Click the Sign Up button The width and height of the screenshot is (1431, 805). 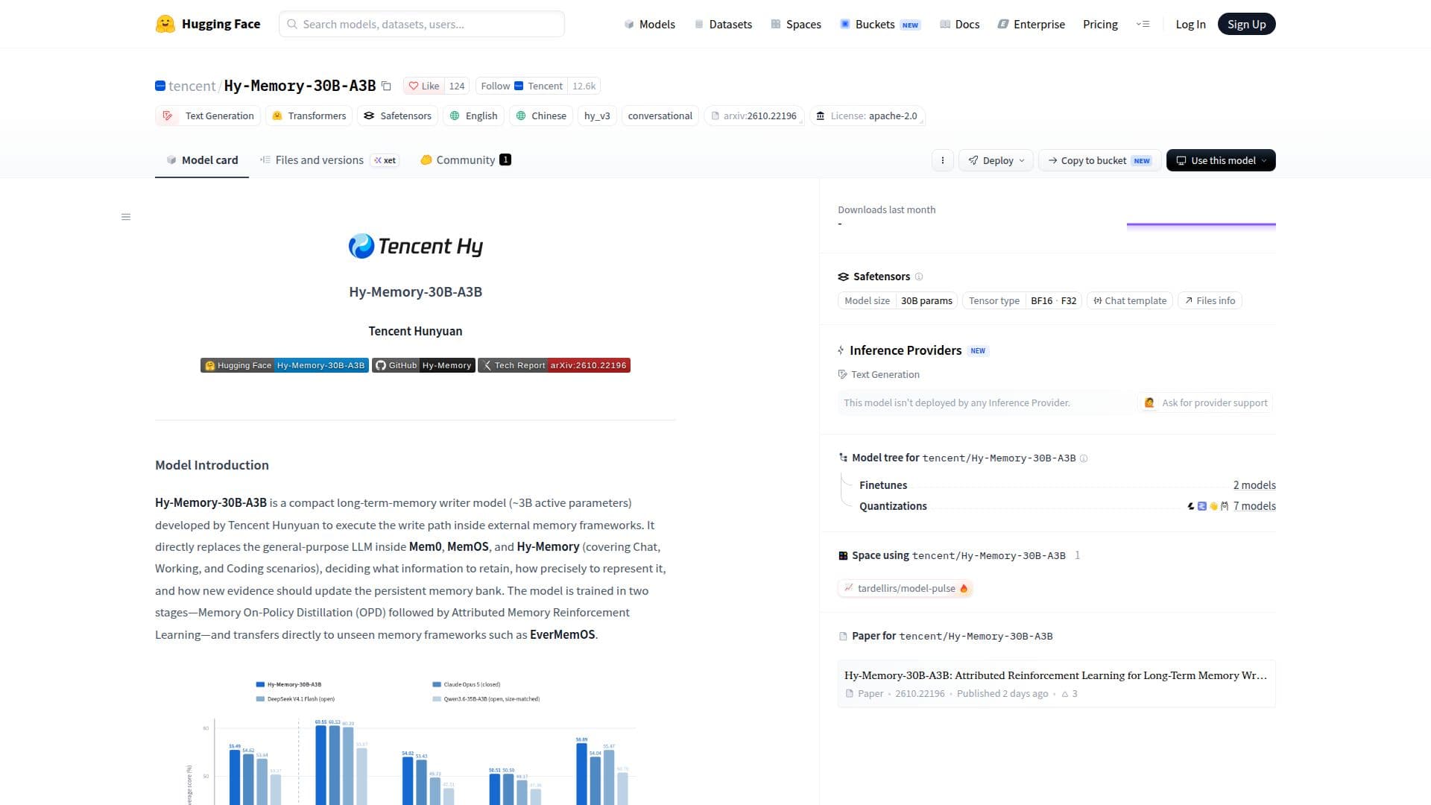click(x=1247, y=24)
